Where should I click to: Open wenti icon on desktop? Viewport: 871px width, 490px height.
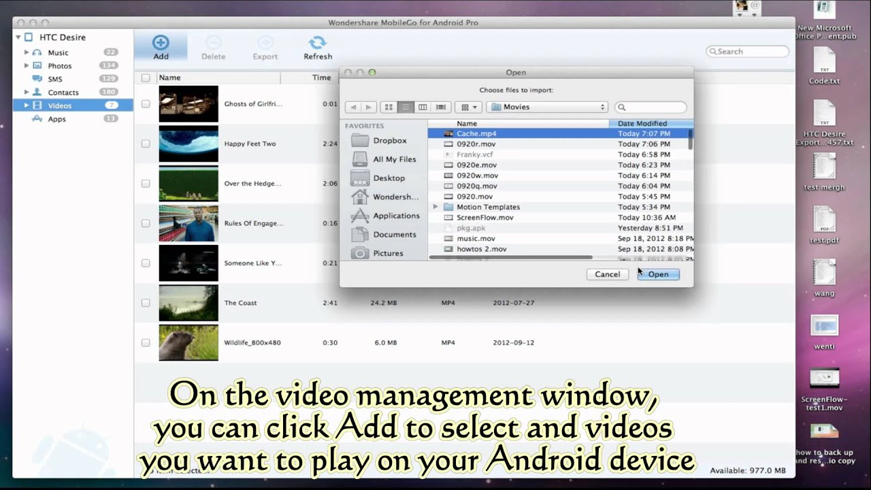(824, 332)
